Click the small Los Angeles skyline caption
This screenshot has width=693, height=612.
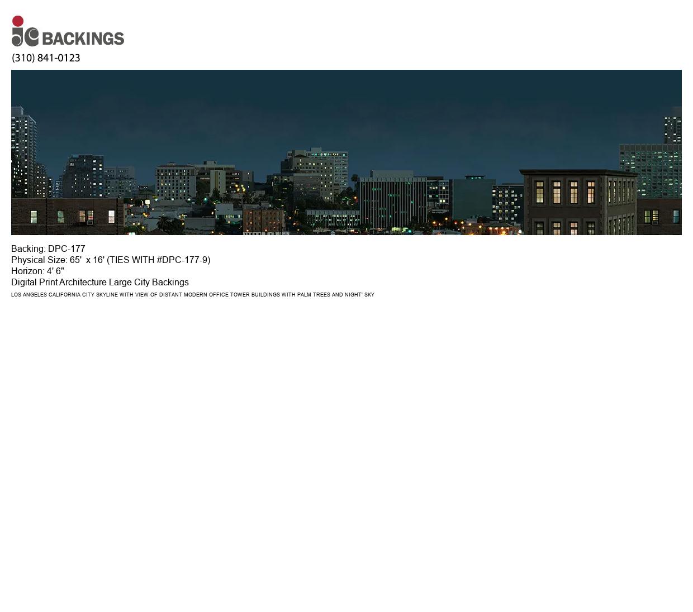coord(192,295)
